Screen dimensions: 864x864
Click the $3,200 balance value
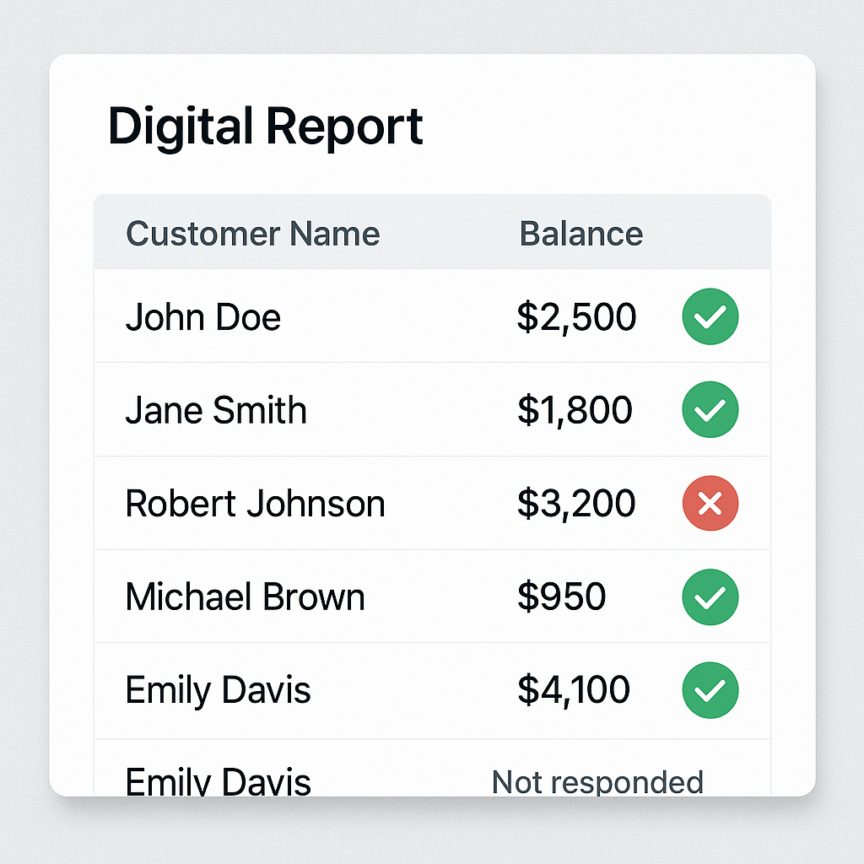point(576,503)
